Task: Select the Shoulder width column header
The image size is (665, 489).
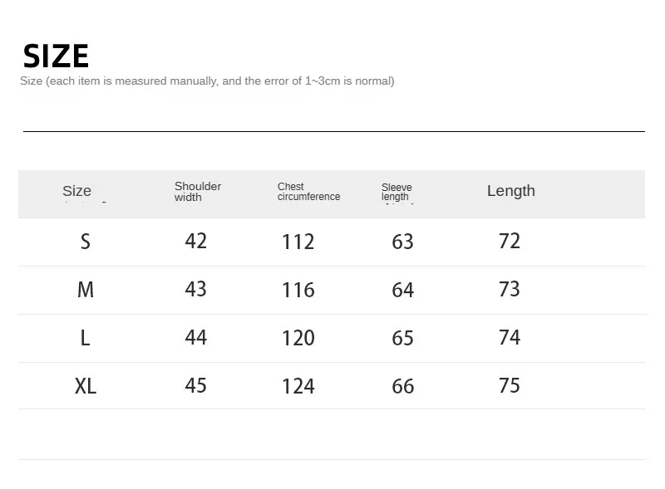Action: pos(198,192)
